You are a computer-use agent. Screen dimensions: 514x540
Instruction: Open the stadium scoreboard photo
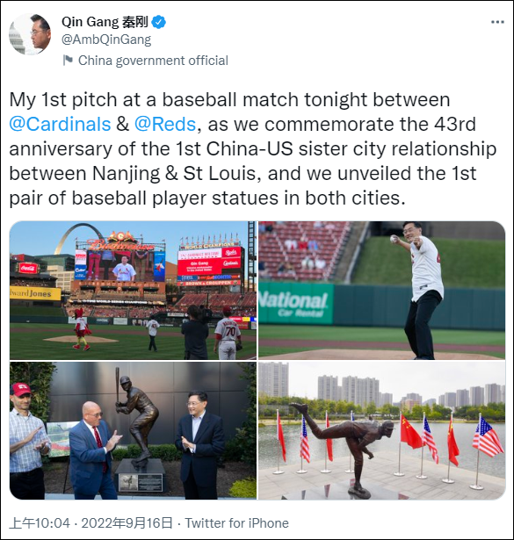pos(133,291)
